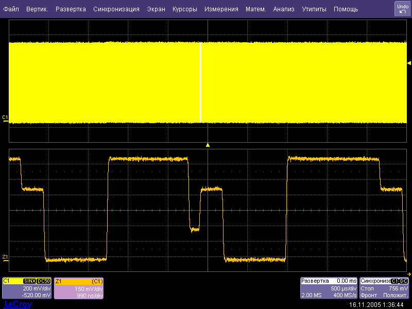
Task: Open the Измерения menu
Action: pyautogui.click(x=221, y=9)
